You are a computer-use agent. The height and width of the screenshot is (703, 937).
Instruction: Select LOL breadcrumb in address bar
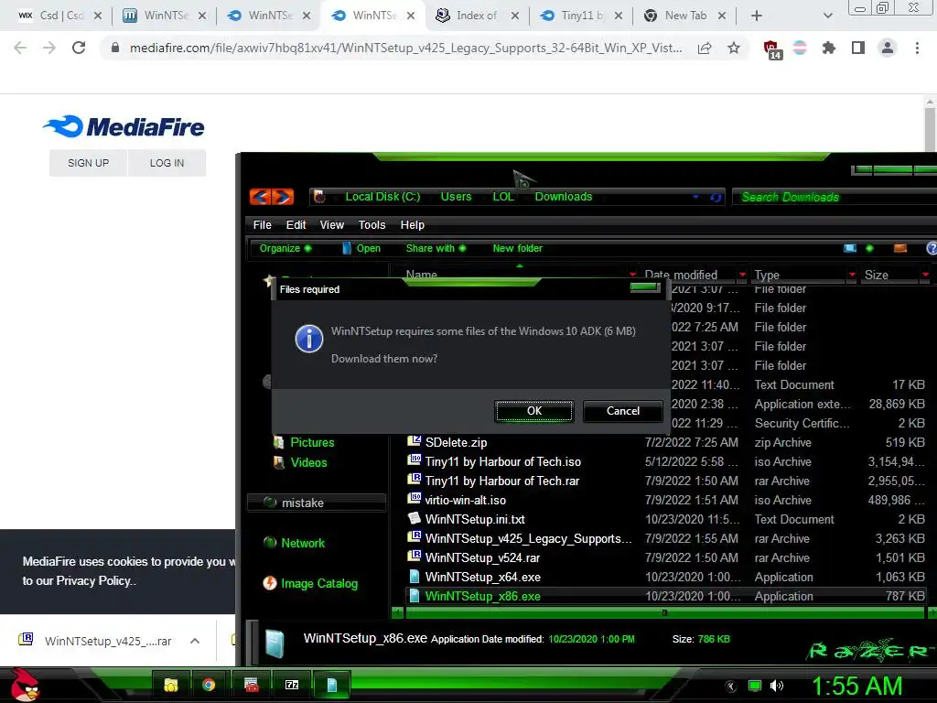point(503,197)
